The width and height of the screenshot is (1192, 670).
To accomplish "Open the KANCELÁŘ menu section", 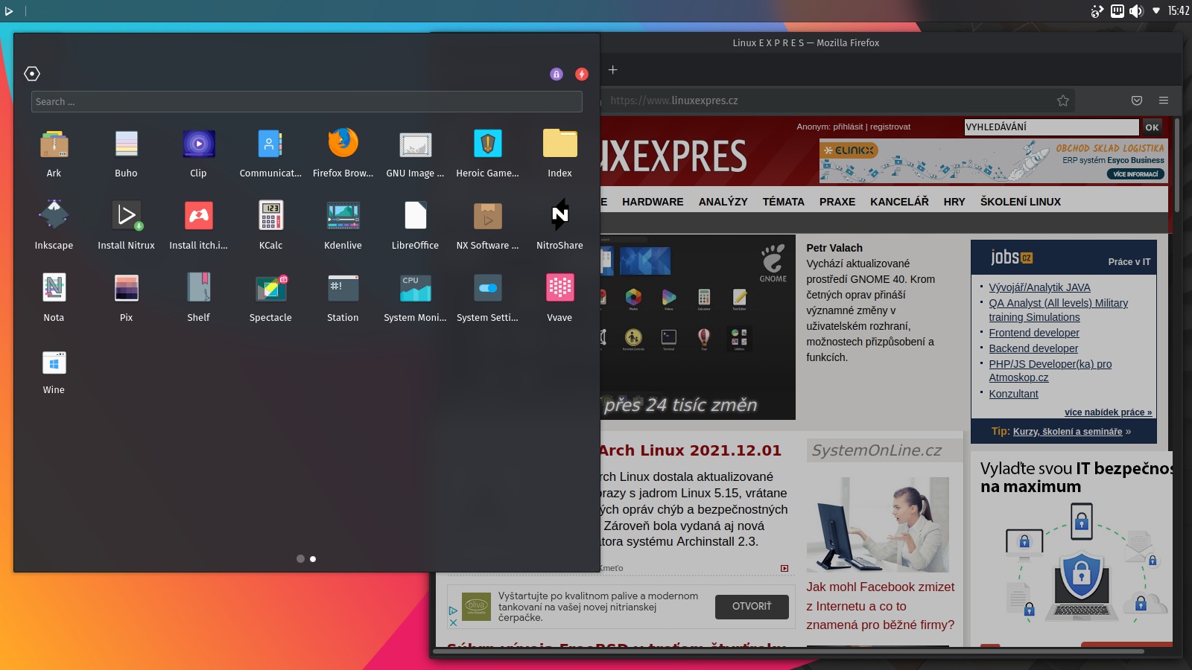I will click(x=899, y=202).
